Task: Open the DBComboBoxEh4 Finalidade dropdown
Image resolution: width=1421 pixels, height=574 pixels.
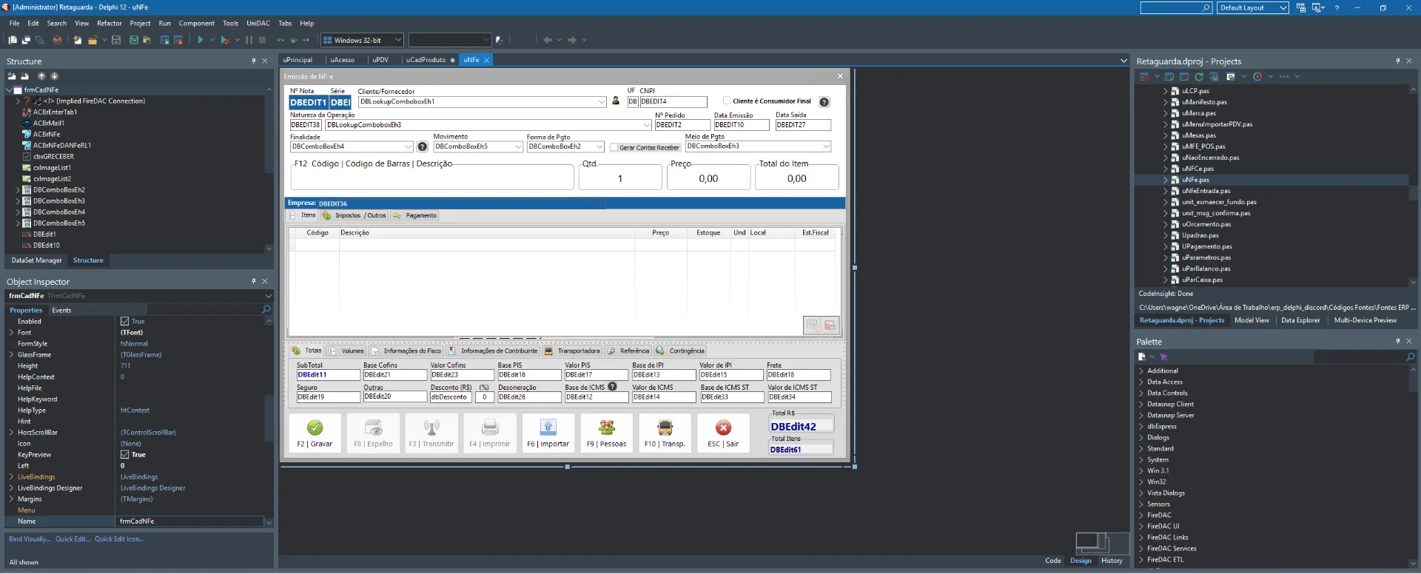Action: [408, 146]
